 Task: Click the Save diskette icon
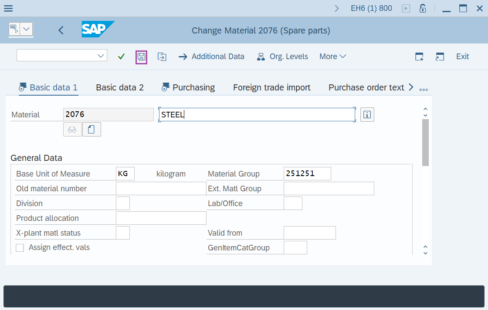tap(141, 57)
